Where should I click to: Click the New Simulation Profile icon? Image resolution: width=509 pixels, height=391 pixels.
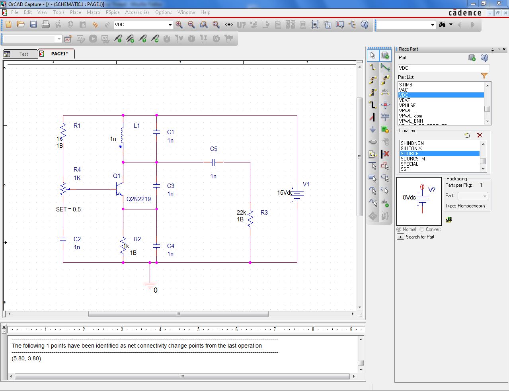click(68, 39)
